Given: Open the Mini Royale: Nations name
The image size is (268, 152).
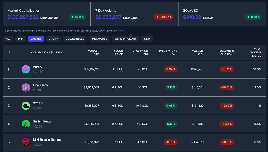Looking at the screenshot, I should [x=47, y=140].
